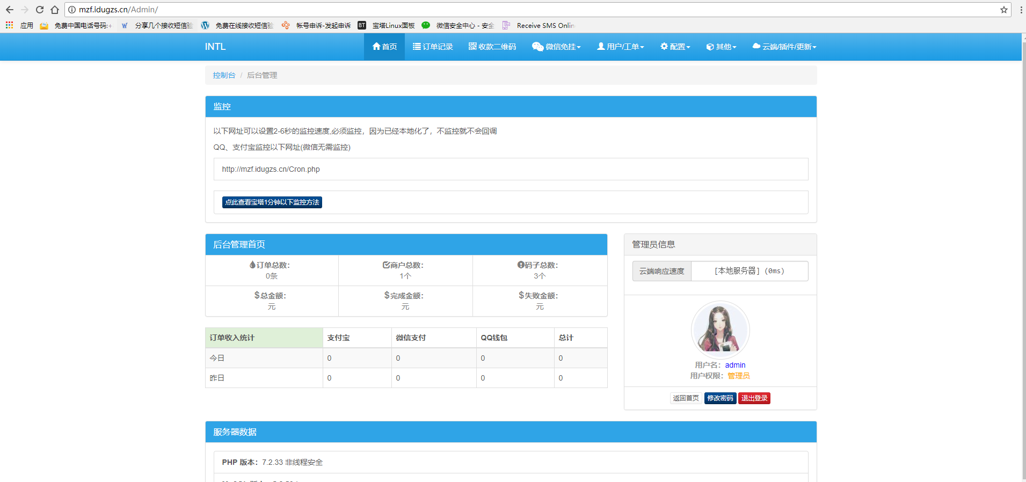Open the 云端/插件/更新 dropdown

784,47
